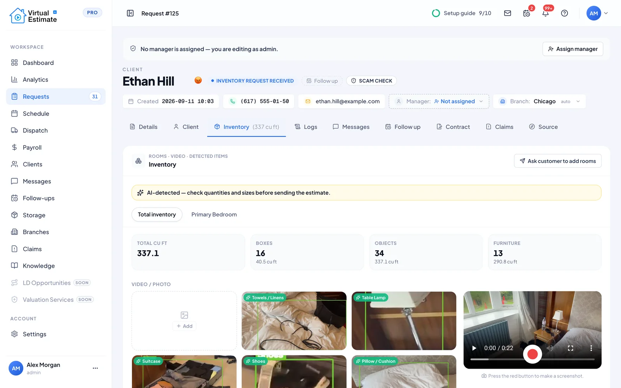The image size is (621, 388).
Task: Click the angry face client mood emoji
Action: (198, 80)
